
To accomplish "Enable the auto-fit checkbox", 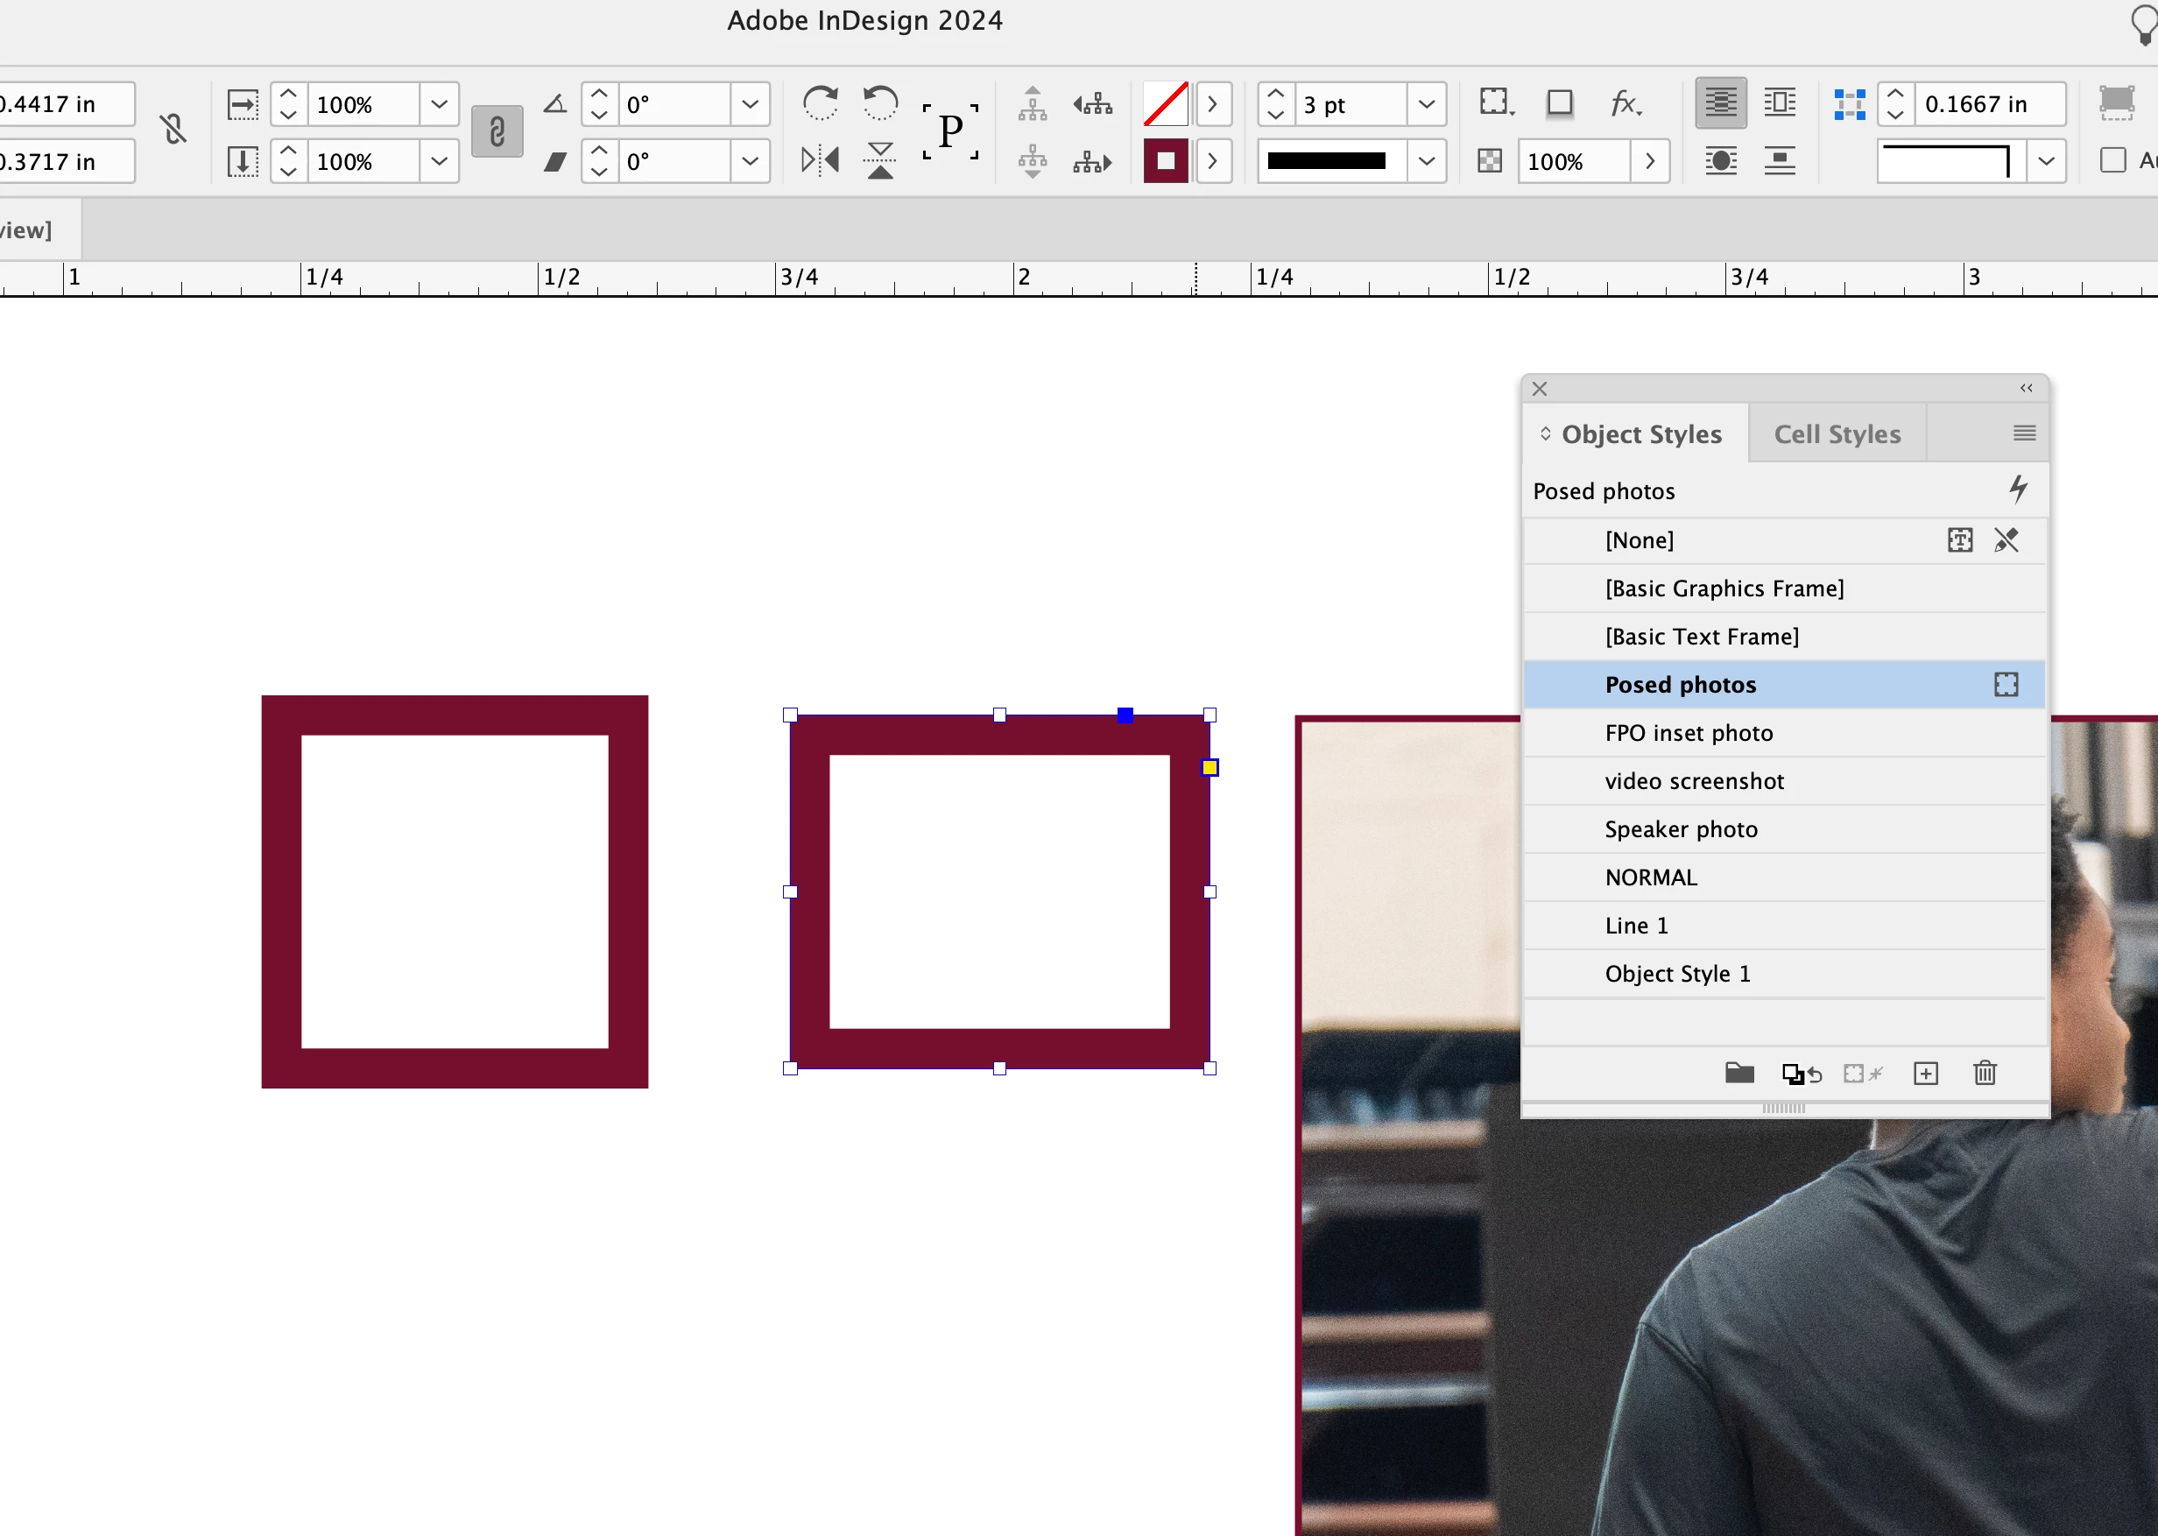I will pyautogui.click(x=2112, y=160).
